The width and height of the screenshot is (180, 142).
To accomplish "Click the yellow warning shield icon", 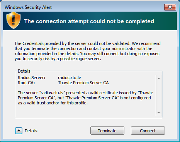I will [14, 20].
